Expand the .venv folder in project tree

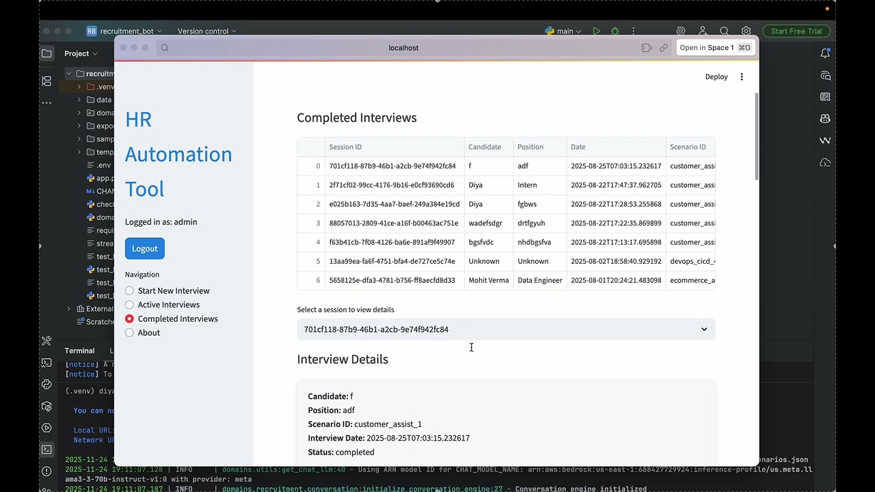(79, 87)
